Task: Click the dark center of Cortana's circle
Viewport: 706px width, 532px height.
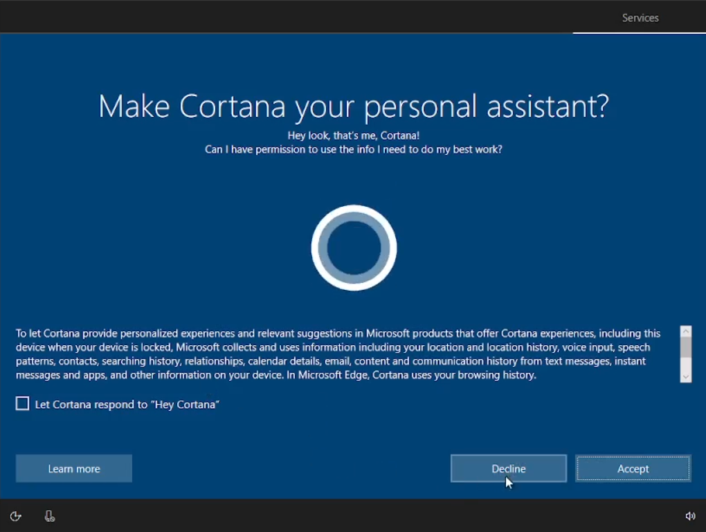Action: [354, 248]
